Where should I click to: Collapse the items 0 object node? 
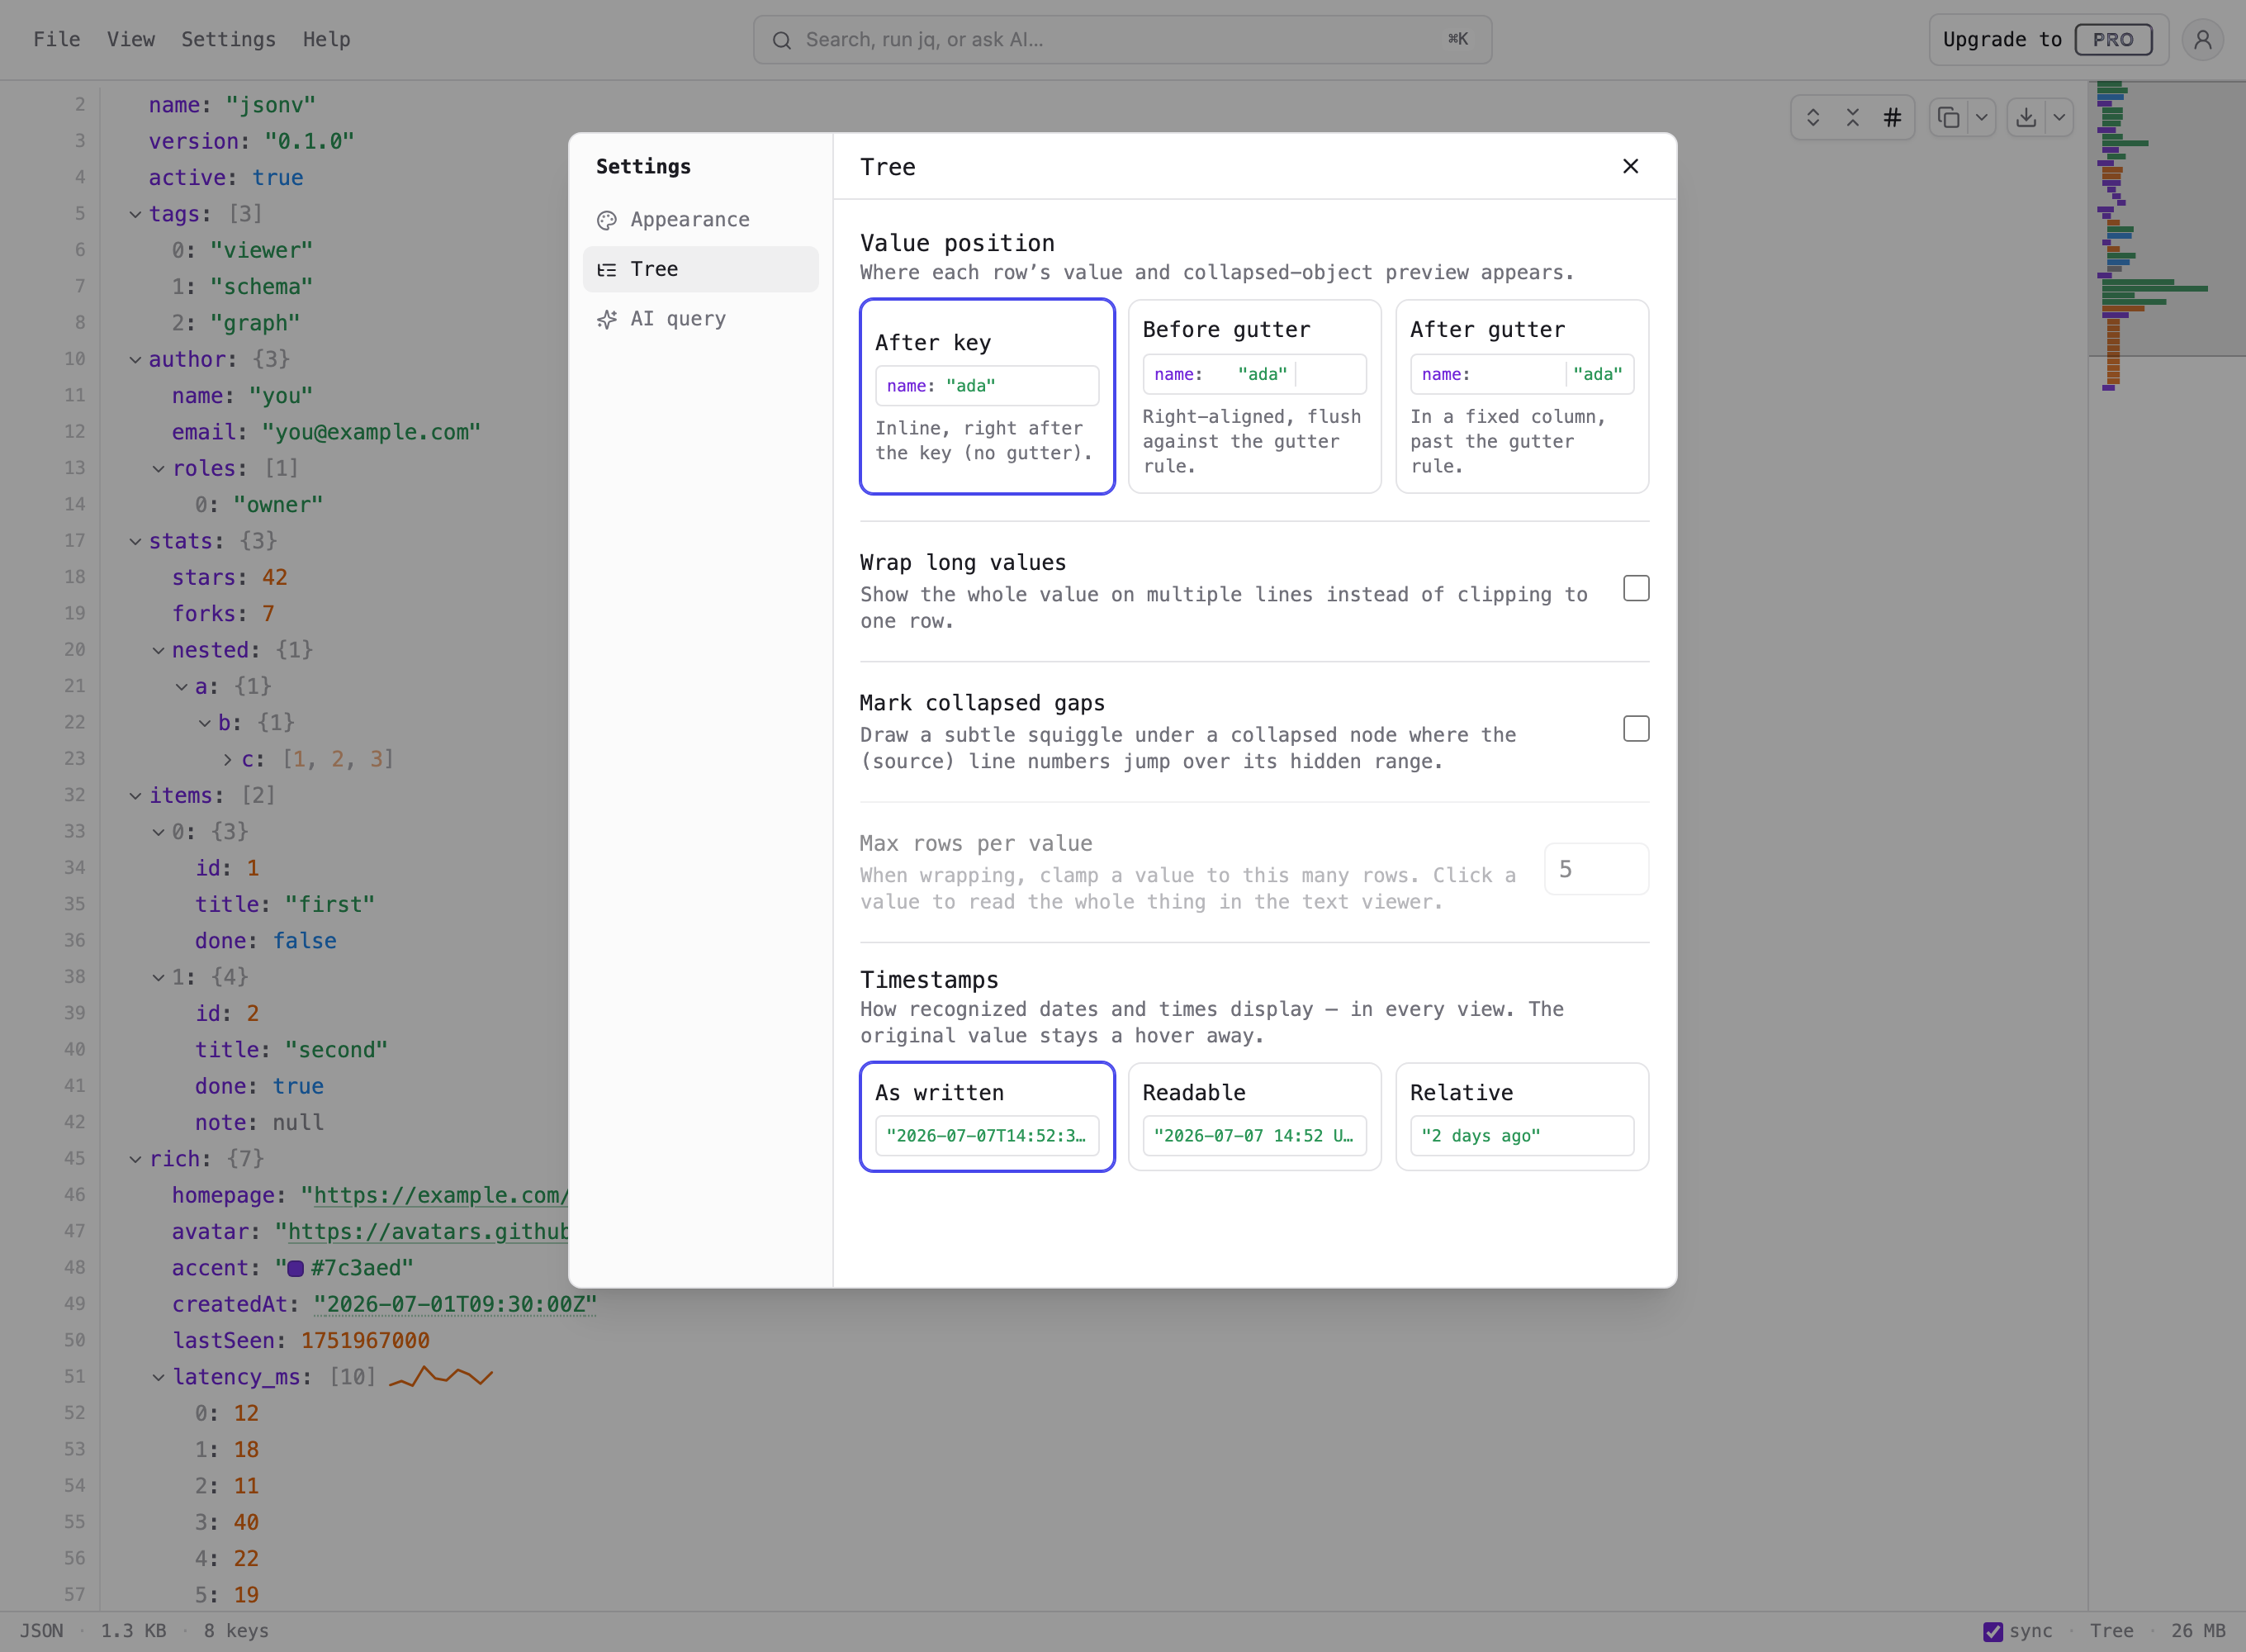pyautogui.click(x=158, y=832)
